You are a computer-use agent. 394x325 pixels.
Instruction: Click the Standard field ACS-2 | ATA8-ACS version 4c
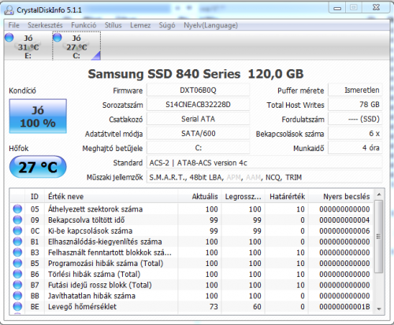click(264, 163)
